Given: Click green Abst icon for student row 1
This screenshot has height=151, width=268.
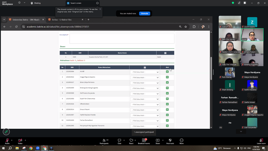Looking at the screenshot, I should pos(167,72).
